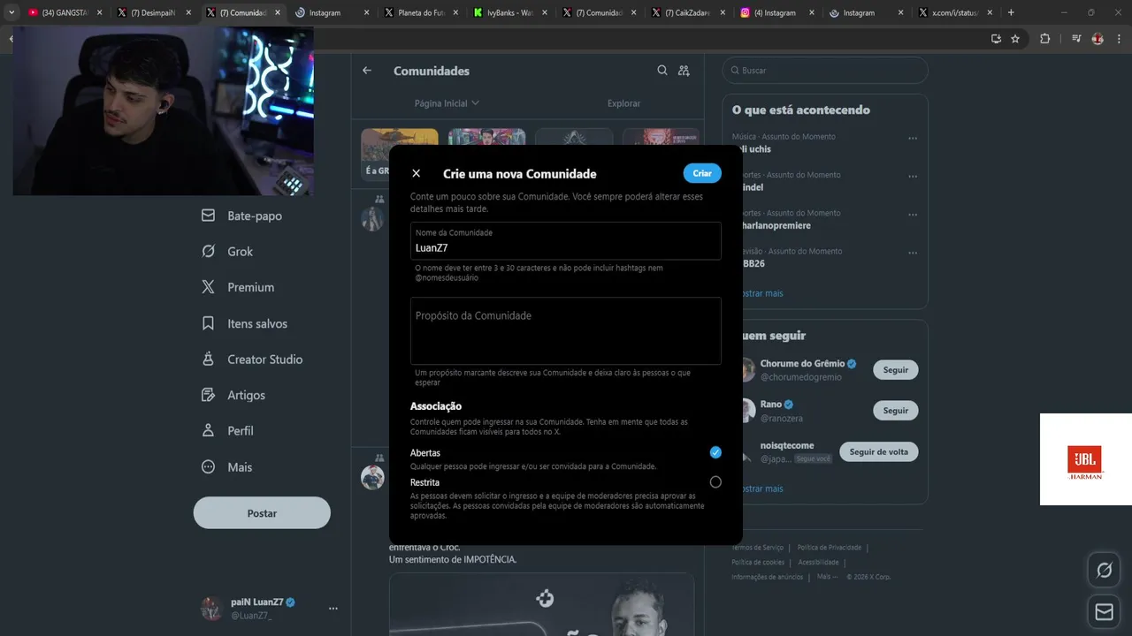The image size is (1132, 636).
Task: Switch to the Explorar tab
Action: tap(623, 103)
